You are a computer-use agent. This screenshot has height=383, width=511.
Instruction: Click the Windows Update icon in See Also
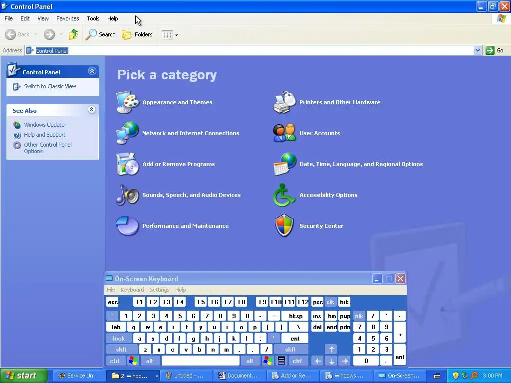point(17,125)
